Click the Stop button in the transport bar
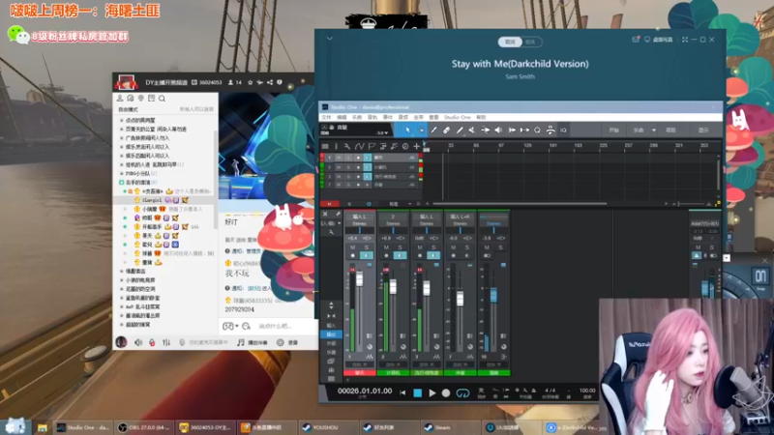The height and width of the screenshot is (435, 774). click(418, 393)
